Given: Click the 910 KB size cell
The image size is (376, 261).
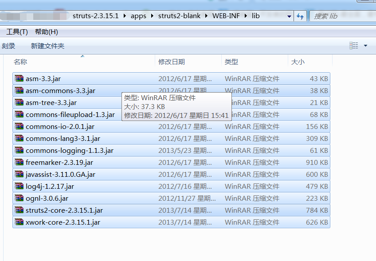Looking at the screenshot, I should click(317, 163).
